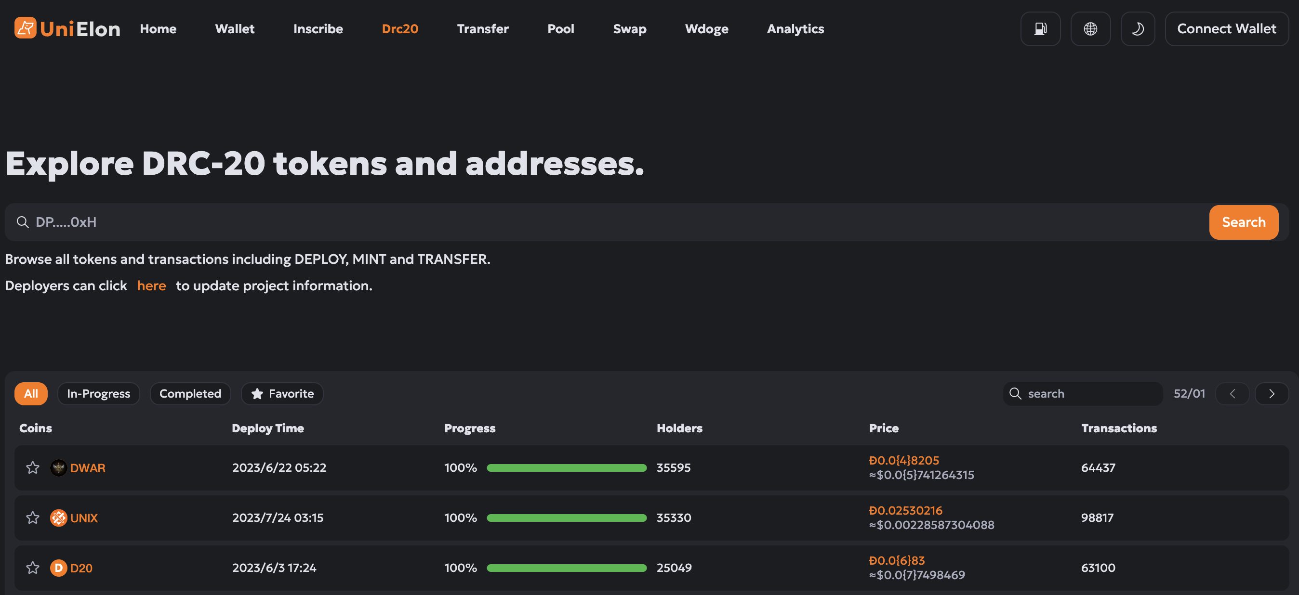
Task: Open the Inscribe menu item
Action: pyautogui.click(x=318, y=29)
